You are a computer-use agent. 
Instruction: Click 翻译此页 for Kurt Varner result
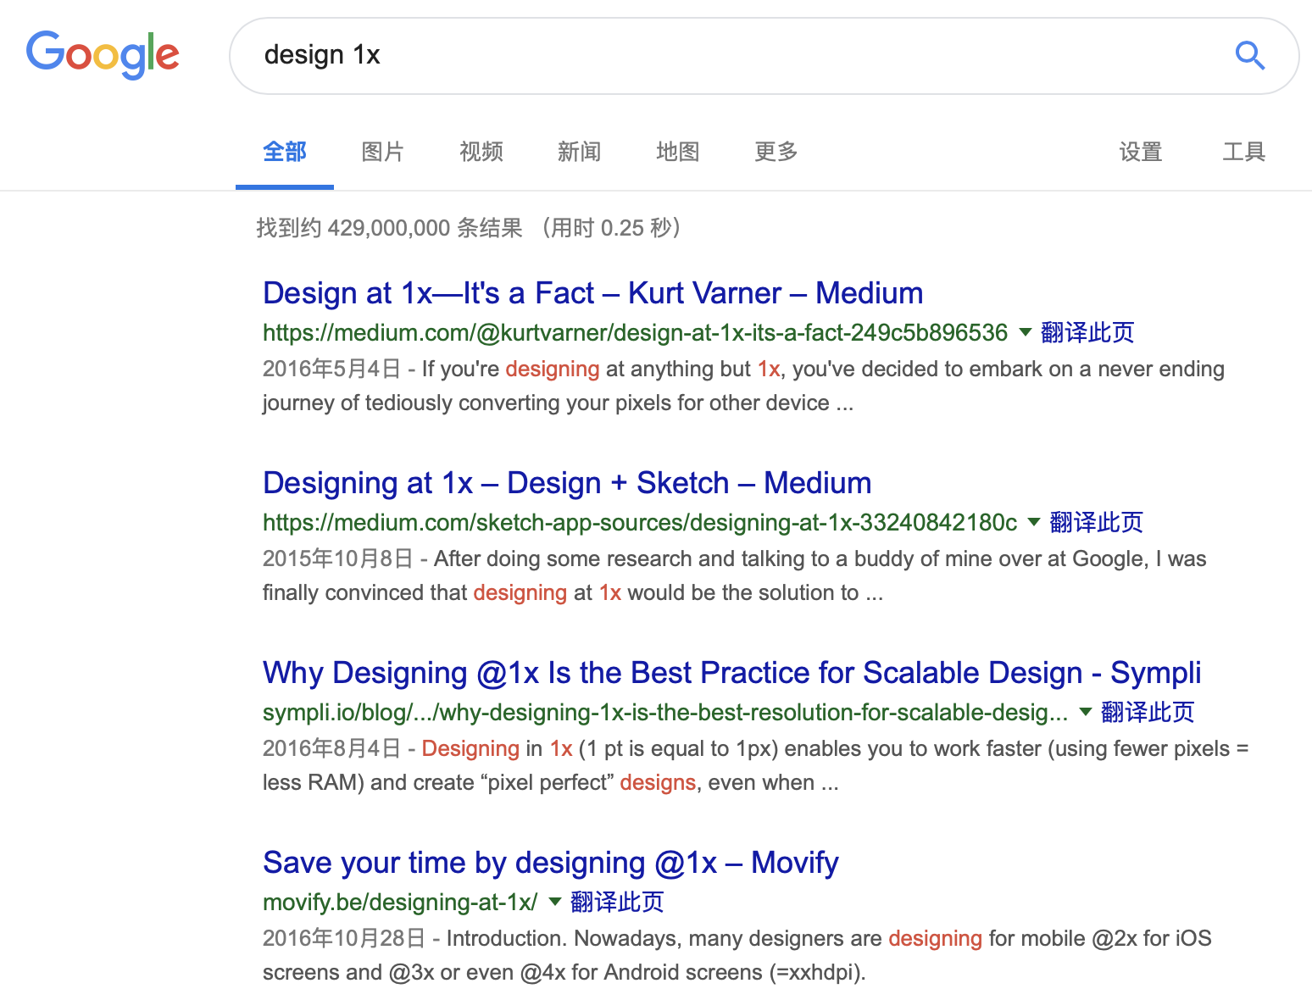pyautogui.click(x=1087, y=332)
